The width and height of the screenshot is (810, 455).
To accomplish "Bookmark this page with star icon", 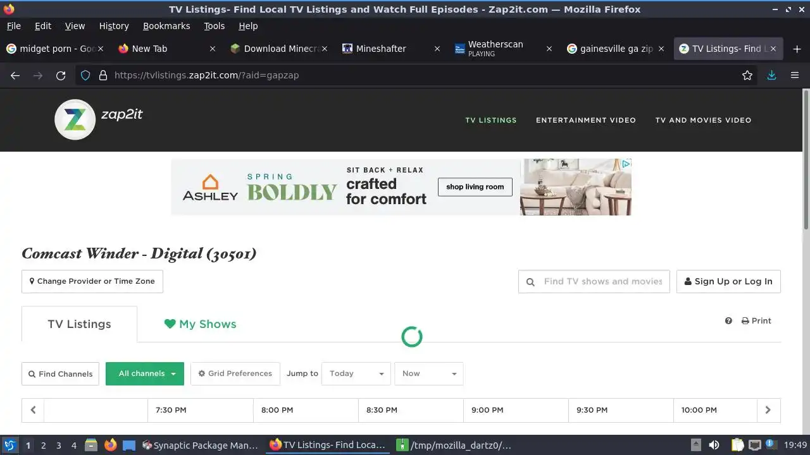I will [747, 75].
